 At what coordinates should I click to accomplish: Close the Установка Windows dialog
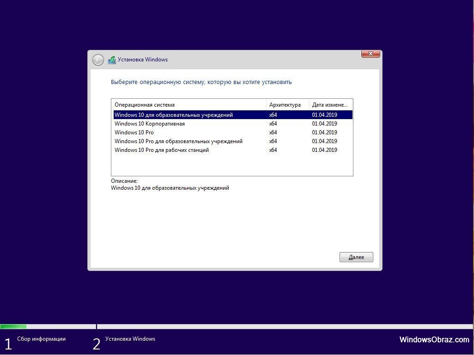371,54
